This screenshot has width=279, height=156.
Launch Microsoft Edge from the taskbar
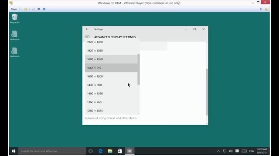100,151
